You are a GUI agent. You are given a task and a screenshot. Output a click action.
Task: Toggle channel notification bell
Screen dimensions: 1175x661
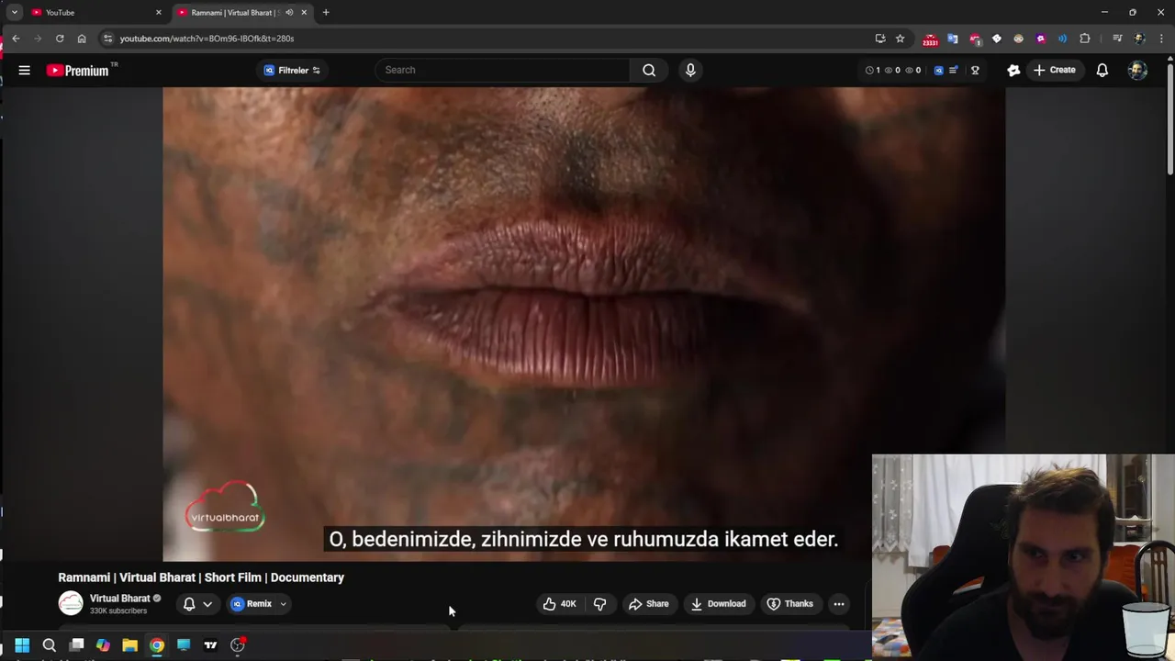[189, 604]
